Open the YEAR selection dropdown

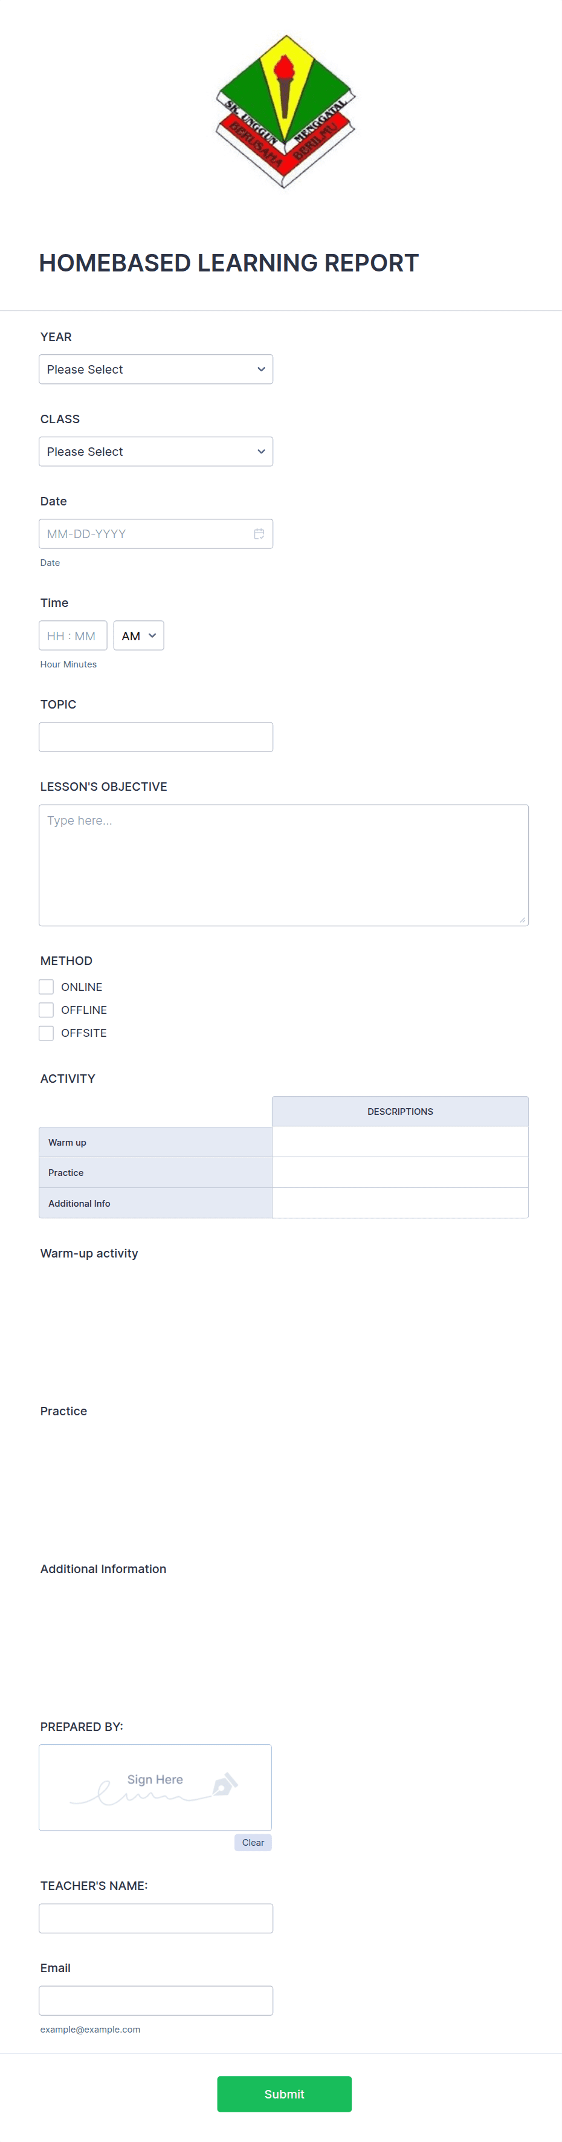click(155, 369)
